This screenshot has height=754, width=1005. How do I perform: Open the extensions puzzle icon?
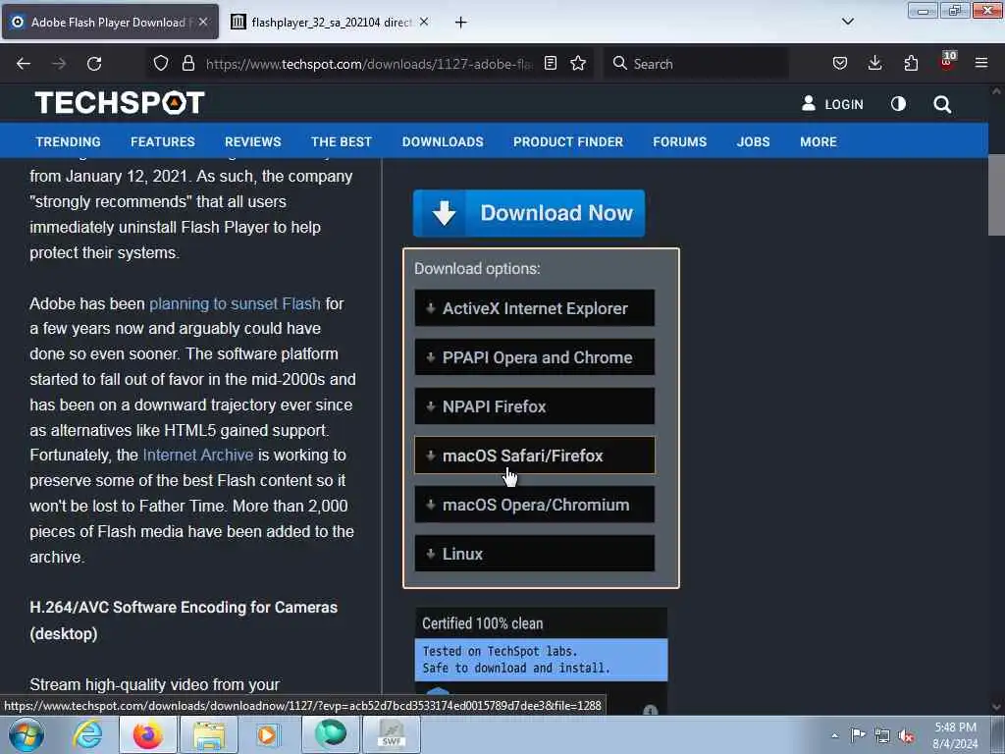click(911, 63)
